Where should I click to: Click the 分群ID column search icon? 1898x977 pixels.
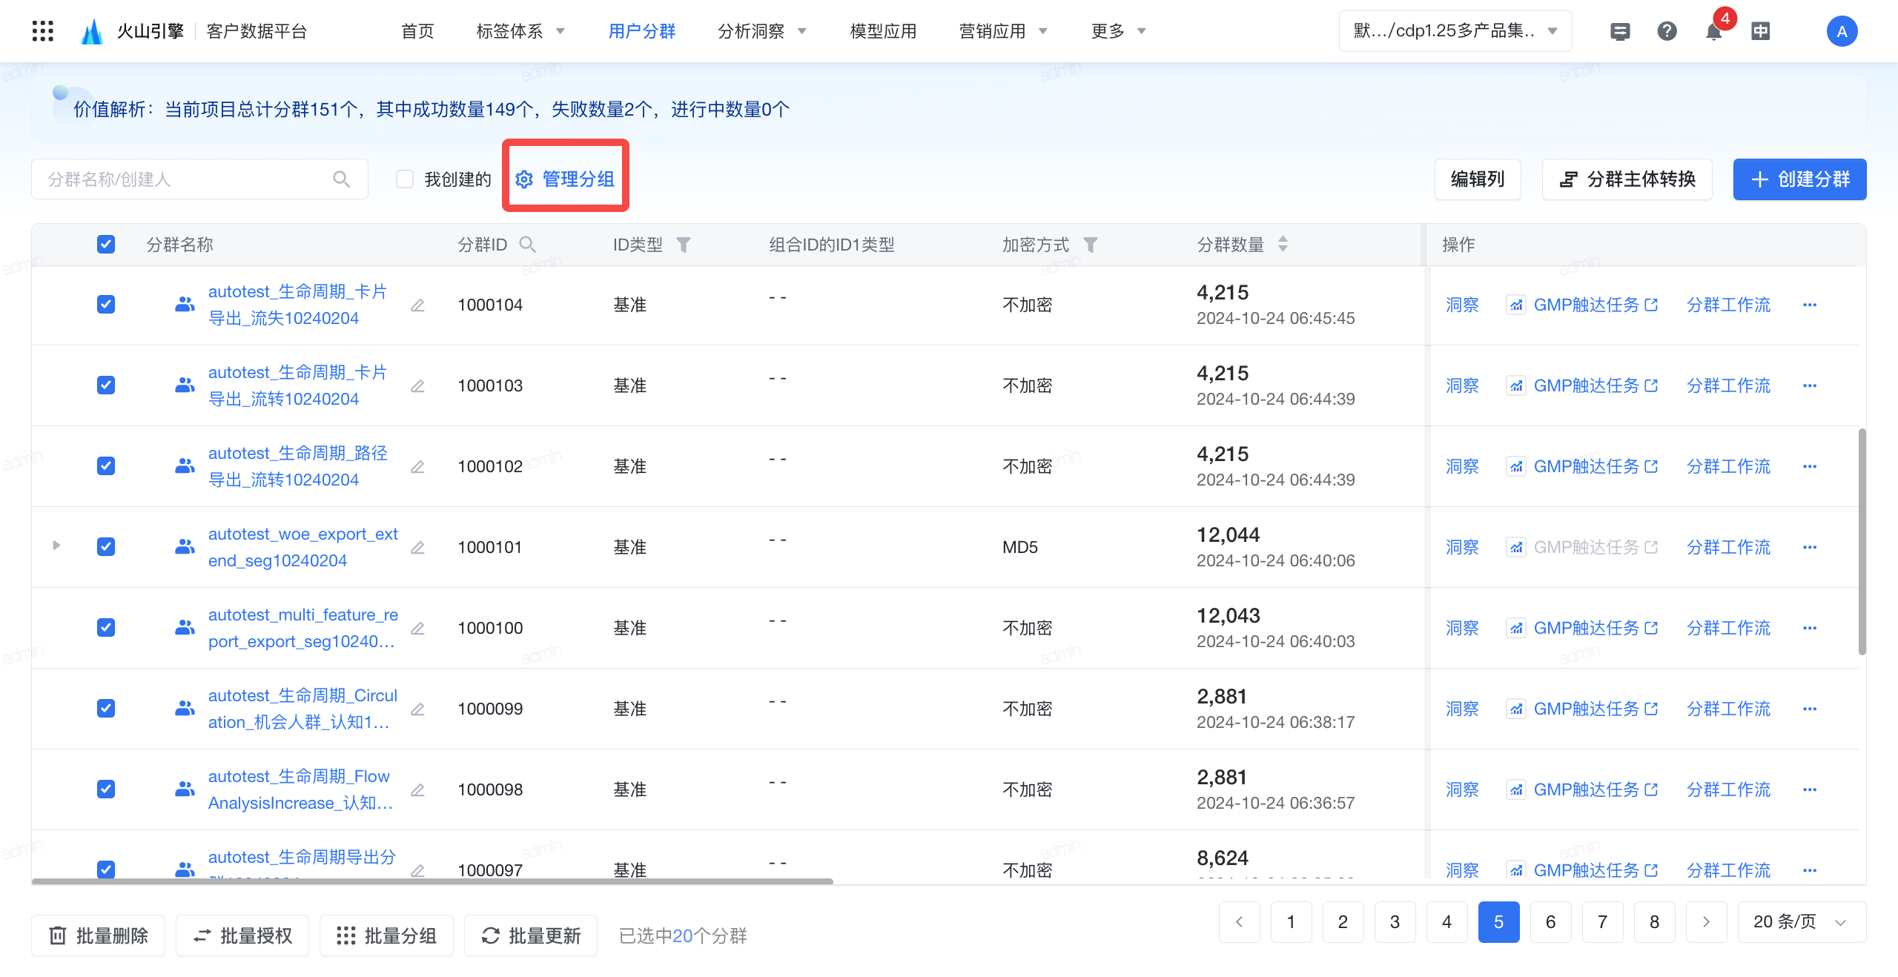point(527,244)
